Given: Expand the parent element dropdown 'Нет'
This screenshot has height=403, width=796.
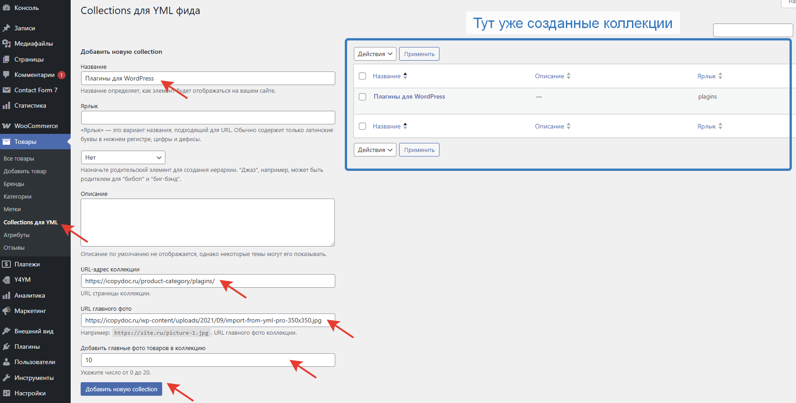Looking at the screenshot, I should [x=123, y=157].
